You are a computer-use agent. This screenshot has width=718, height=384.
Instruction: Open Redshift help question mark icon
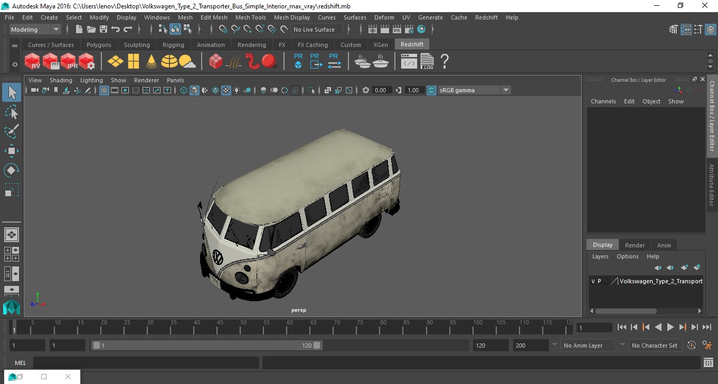(445, 61)
